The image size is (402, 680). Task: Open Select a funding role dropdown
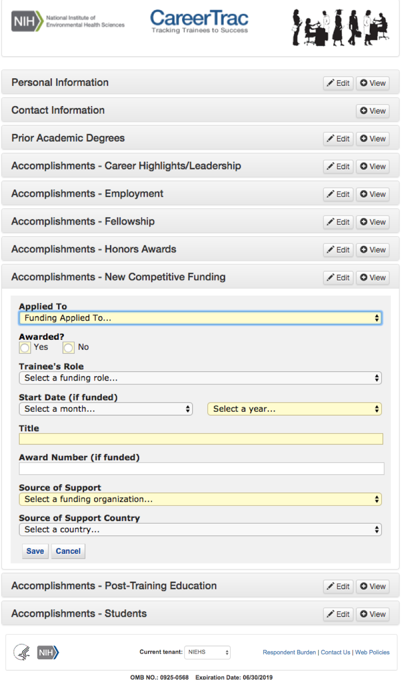200,378
